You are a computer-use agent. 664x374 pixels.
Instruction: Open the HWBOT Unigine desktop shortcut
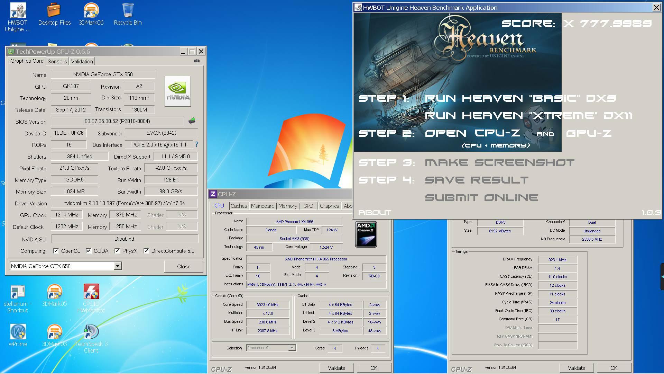point(18,17)
